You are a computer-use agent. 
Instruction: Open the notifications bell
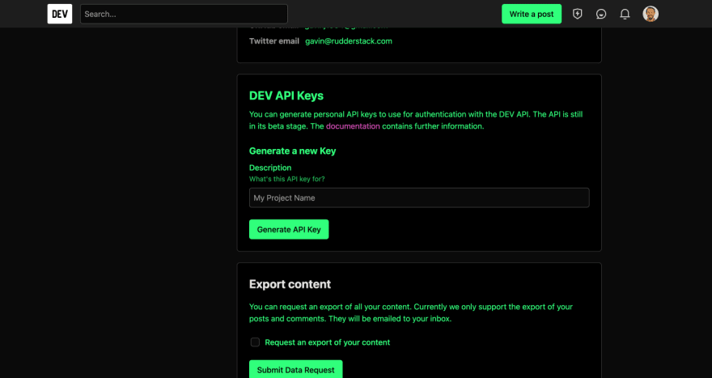click(625, 14)
